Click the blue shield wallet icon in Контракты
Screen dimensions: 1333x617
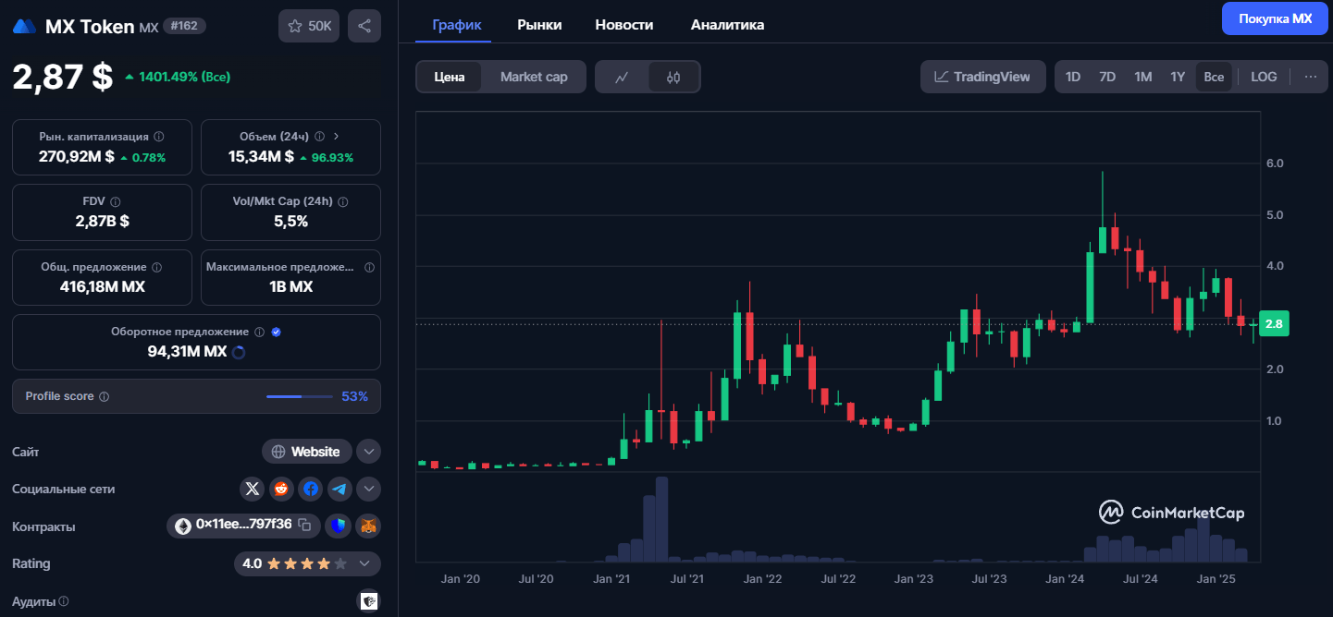[339, 526]
